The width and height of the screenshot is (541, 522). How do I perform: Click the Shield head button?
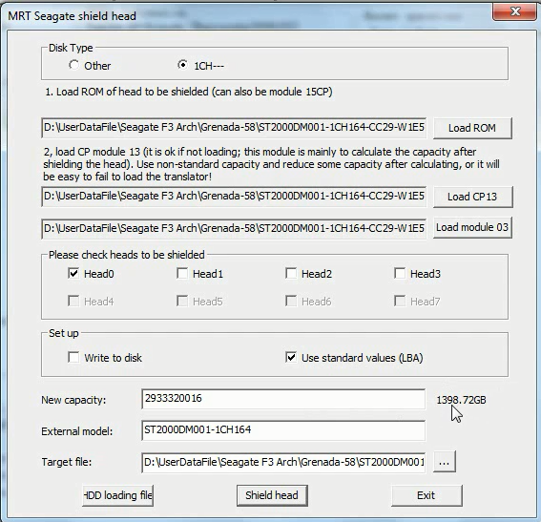272,496
